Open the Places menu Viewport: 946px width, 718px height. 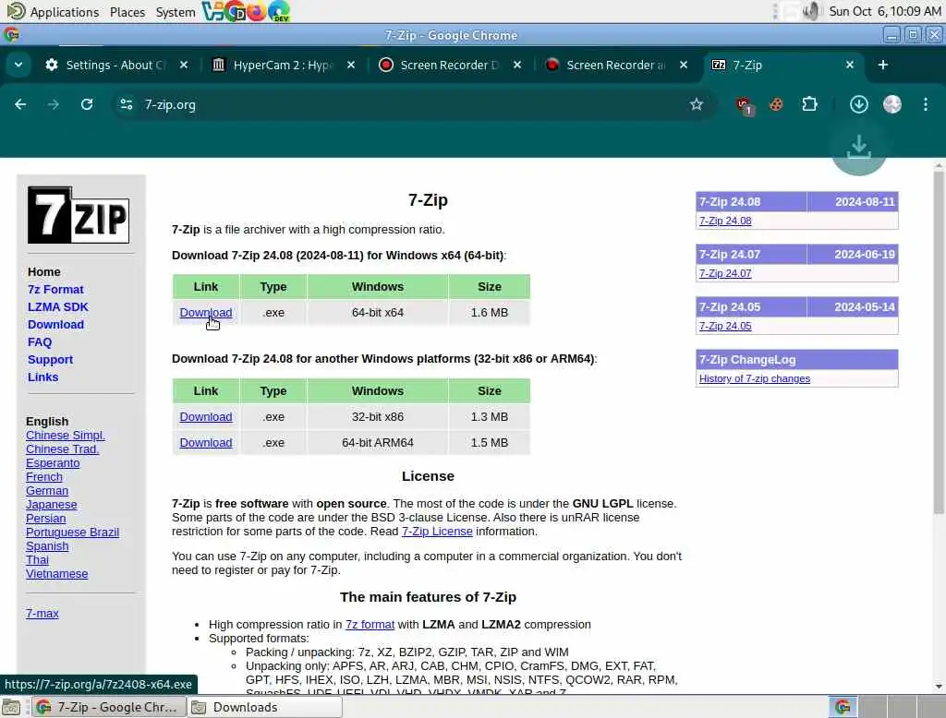(x=127, y=11)
